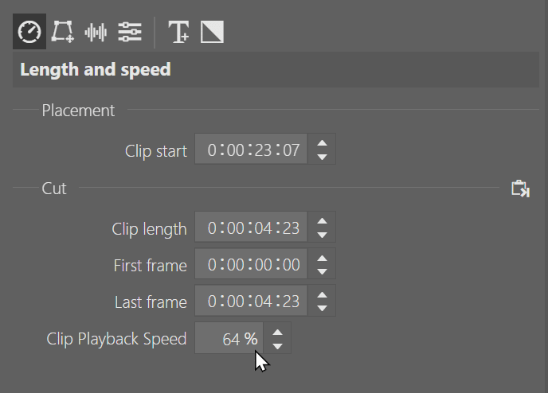Image resolution: width=548 pixels, height=393 pixels.
Task: Click the transition diagonal square icon
Action: point(212,32)
